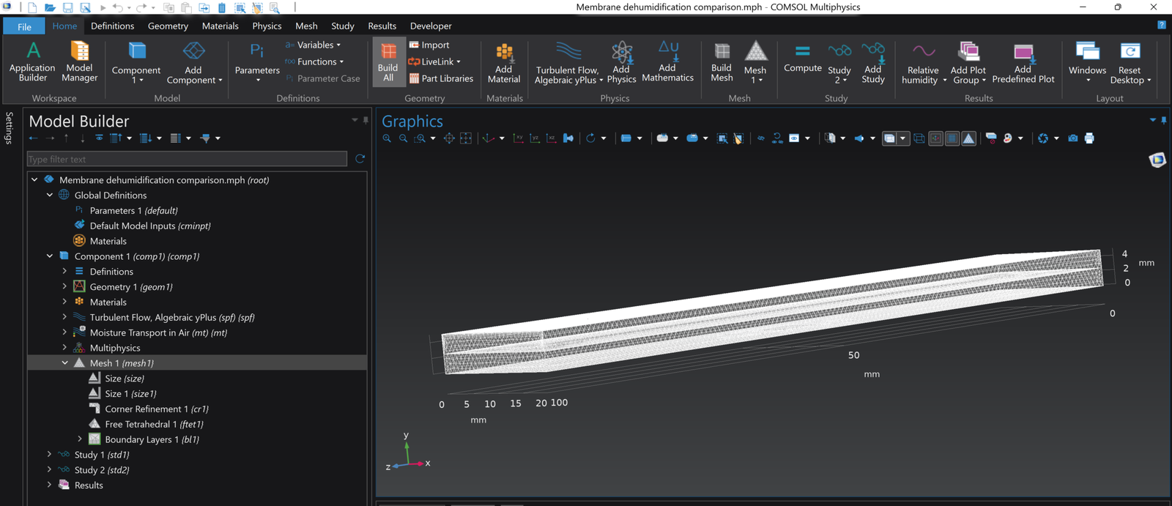
Task: Collapse the Mesh 1 tree node
Action: pyautogui.click(x=64, y=363)
